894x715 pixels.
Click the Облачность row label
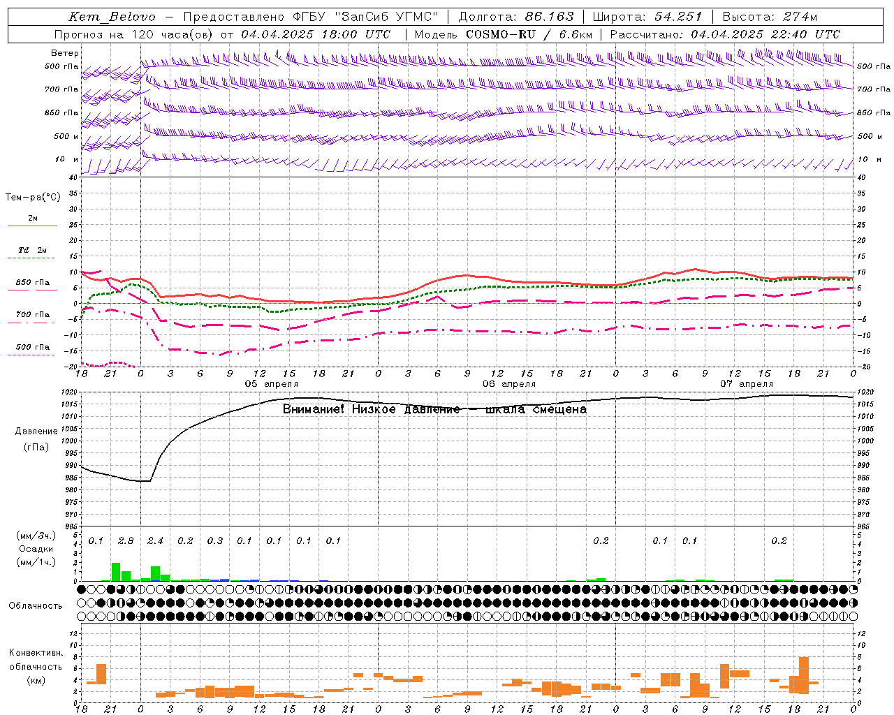(x=36, y=606)
